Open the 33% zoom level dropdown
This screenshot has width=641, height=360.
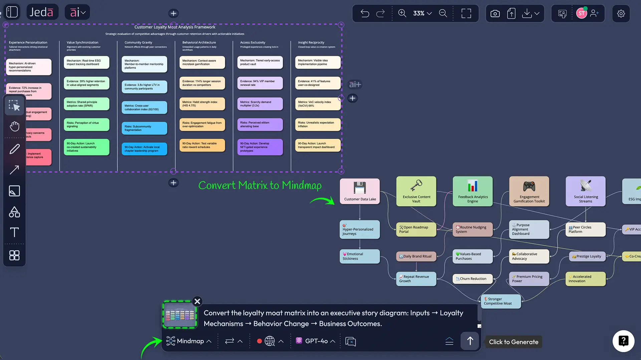click(422, 13)
